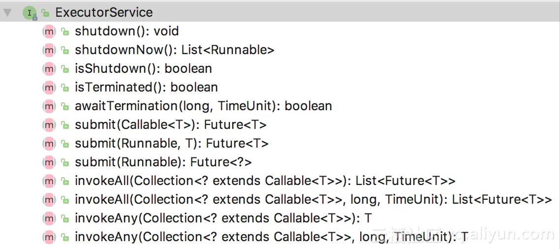Screen dimensions: 560x249
Task: Select shutdownNow(): List<Runnable> method
Action: [174, 50]
